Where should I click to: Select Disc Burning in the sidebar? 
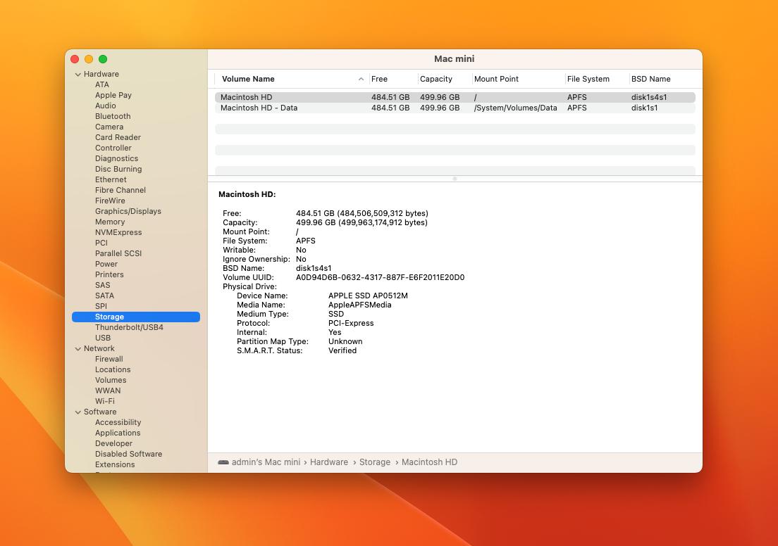pyautogui.click(x=118, y=169)
